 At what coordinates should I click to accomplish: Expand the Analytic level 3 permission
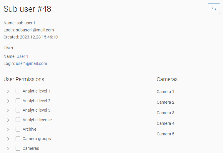pos(8,110)
